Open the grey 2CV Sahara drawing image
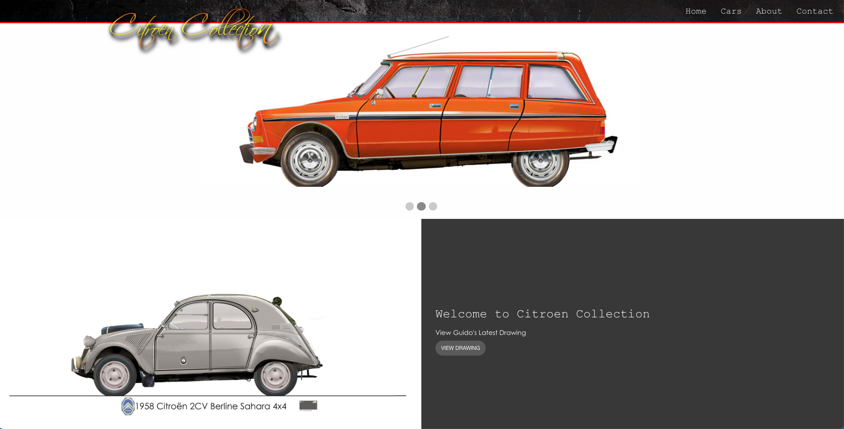The width and height of the screenshot is (844, 429). pos(197,345)
